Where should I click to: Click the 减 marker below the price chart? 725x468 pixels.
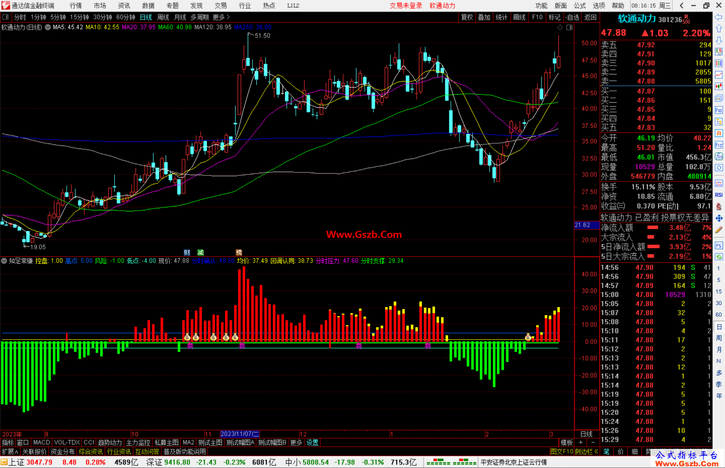pos(201,252)
